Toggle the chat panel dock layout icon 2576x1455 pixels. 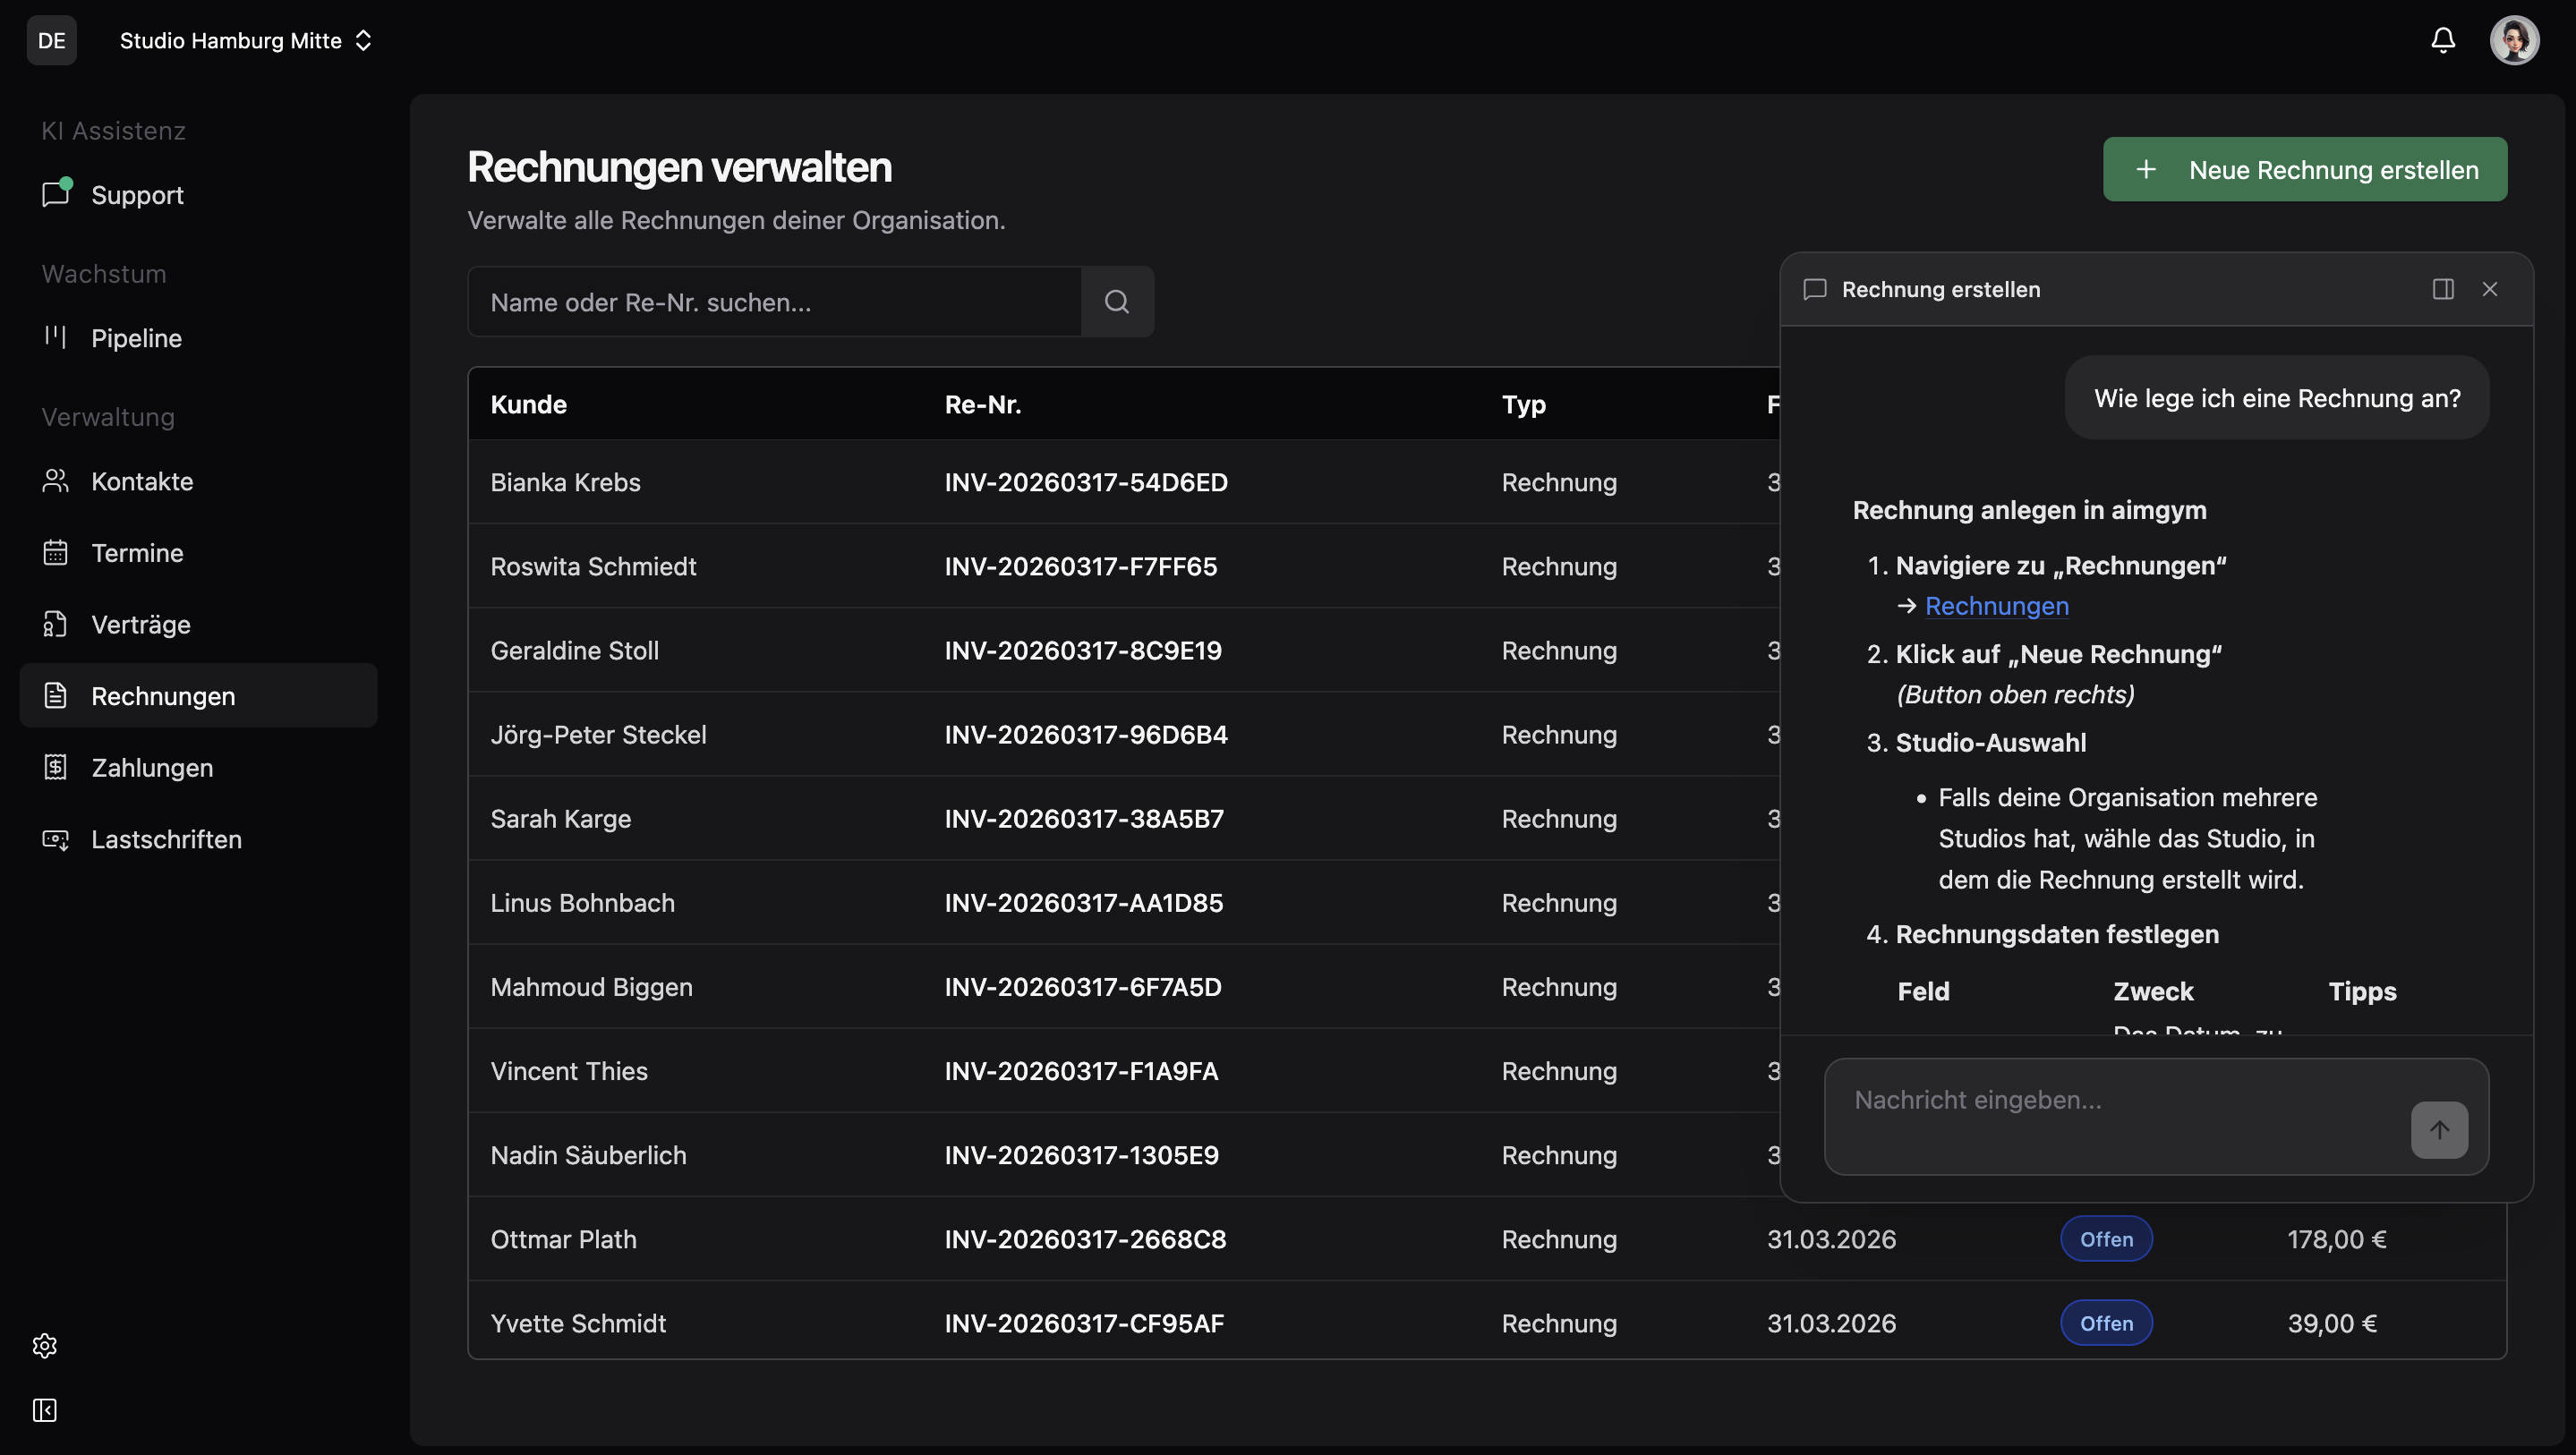(x=2443, y=289)
